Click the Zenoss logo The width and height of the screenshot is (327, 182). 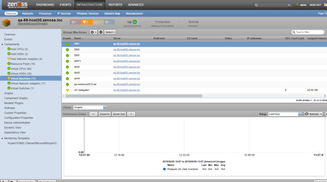(x=17, y=5)
